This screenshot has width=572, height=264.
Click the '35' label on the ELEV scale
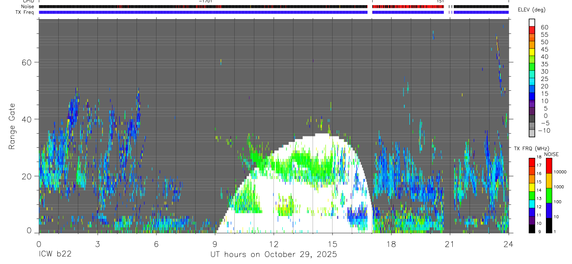544,64
